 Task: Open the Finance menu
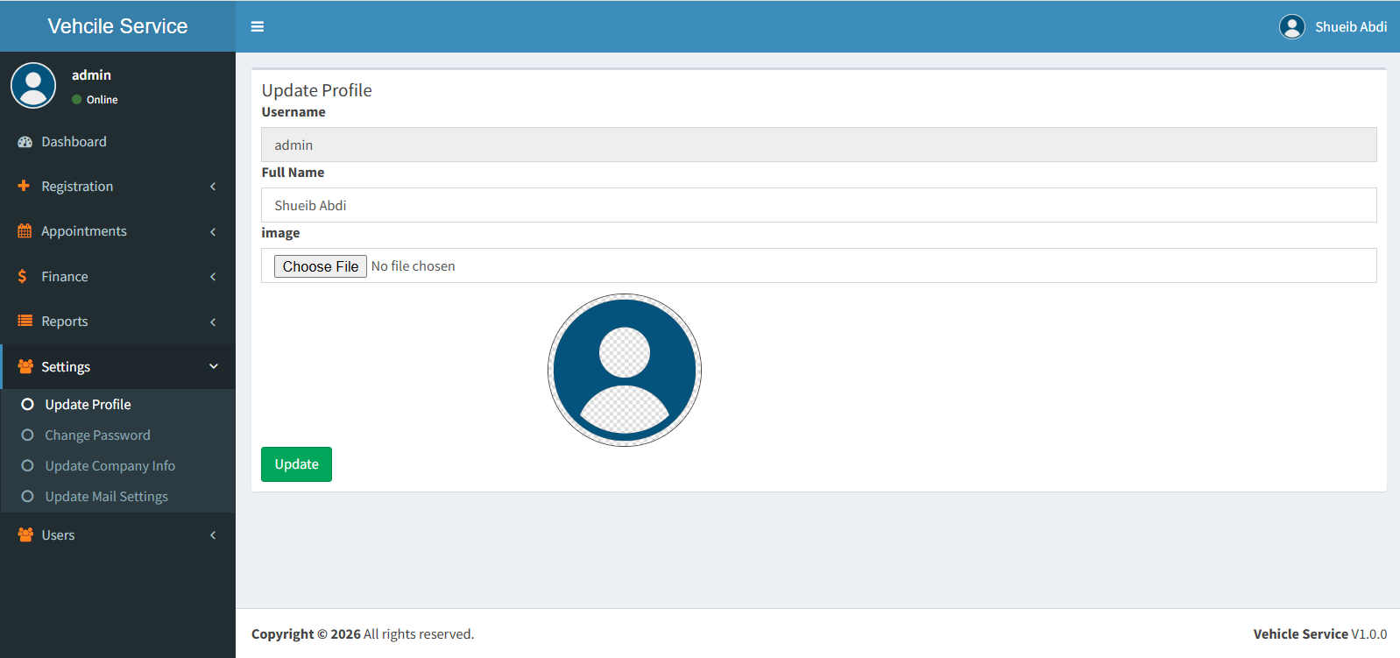pyautogui.click(x=117, y=277)
